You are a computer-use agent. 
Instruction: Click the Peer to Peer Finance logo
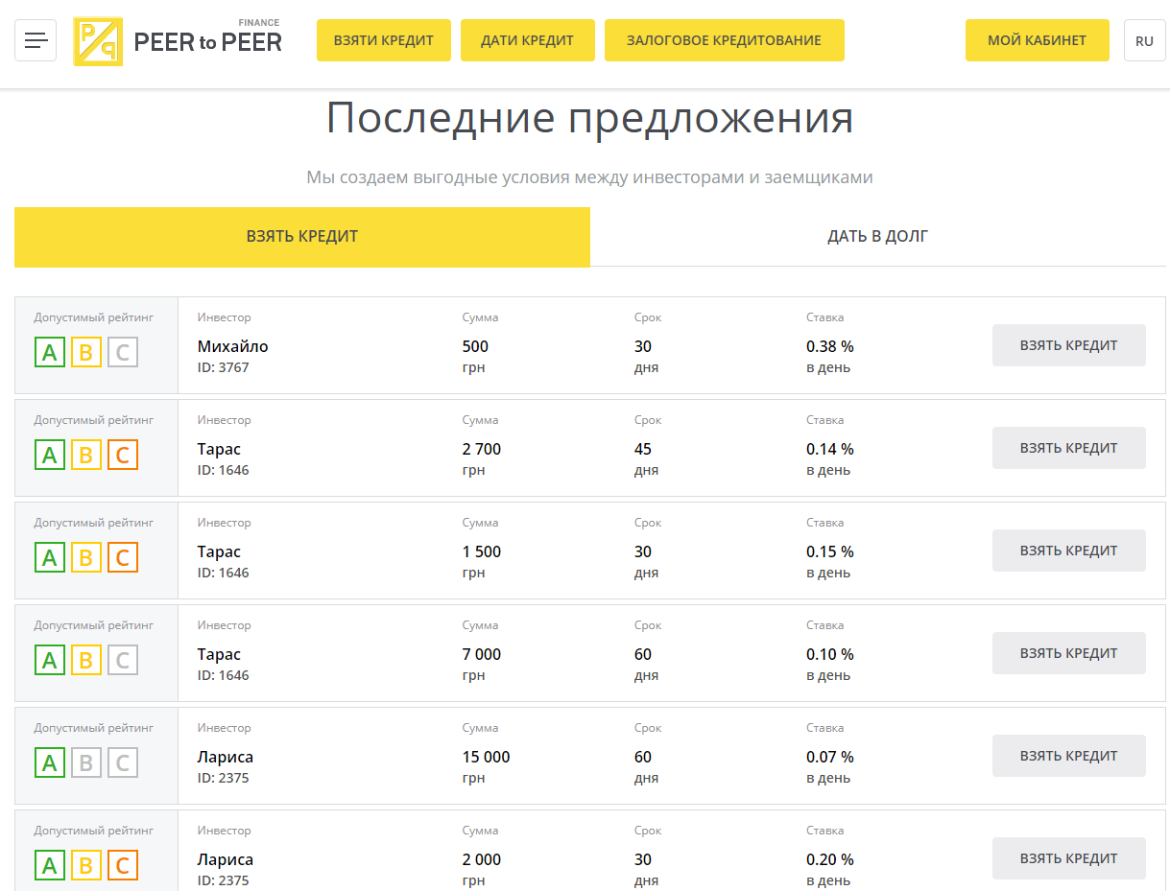tap(178, 41)
